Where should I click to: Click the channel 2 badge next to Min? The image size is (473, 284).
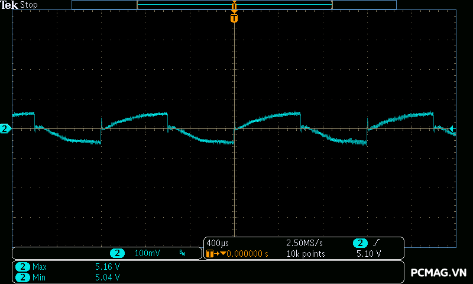(x=22, y=277)
